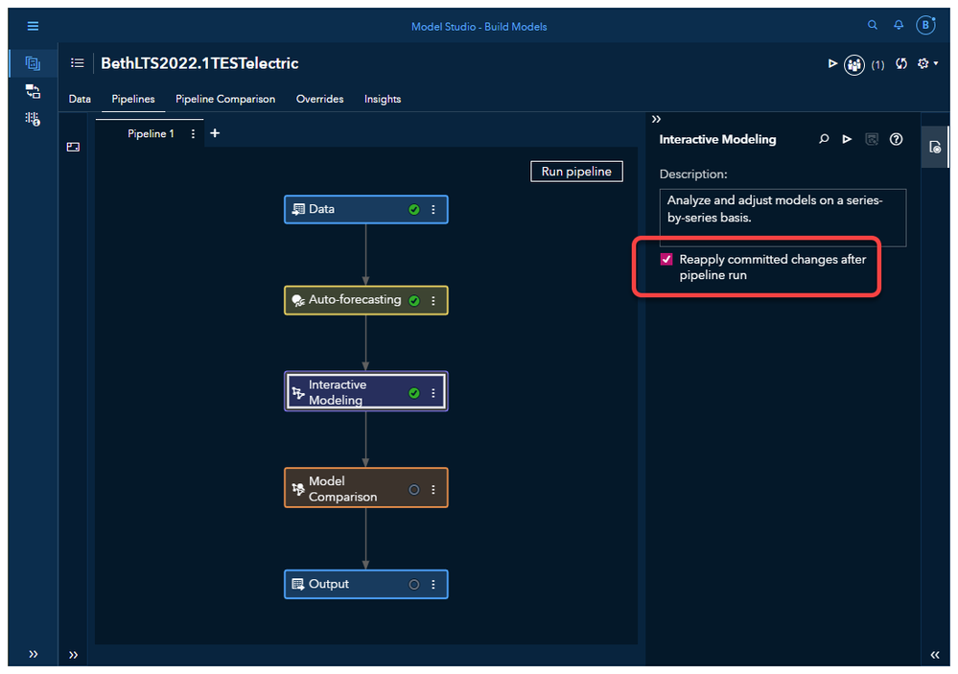Expand the left sidebar navigation chevron
This screenshot has height=674, width=958.
[x=33, y=655]
